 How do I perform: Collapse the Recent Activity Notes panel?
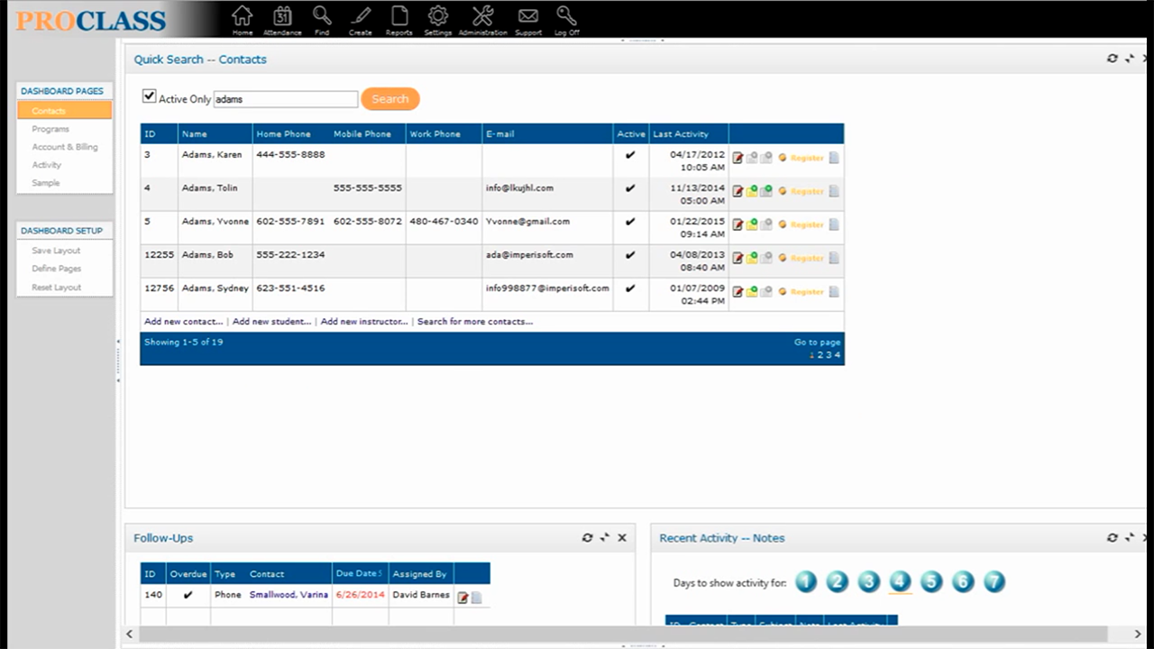click(1130, 537)
